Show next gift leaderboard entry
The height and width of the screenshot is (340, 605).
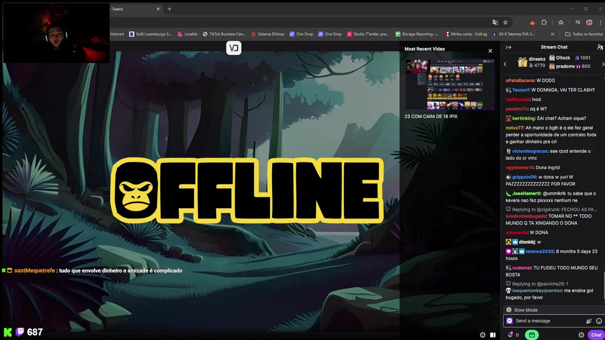coord(603,64)
